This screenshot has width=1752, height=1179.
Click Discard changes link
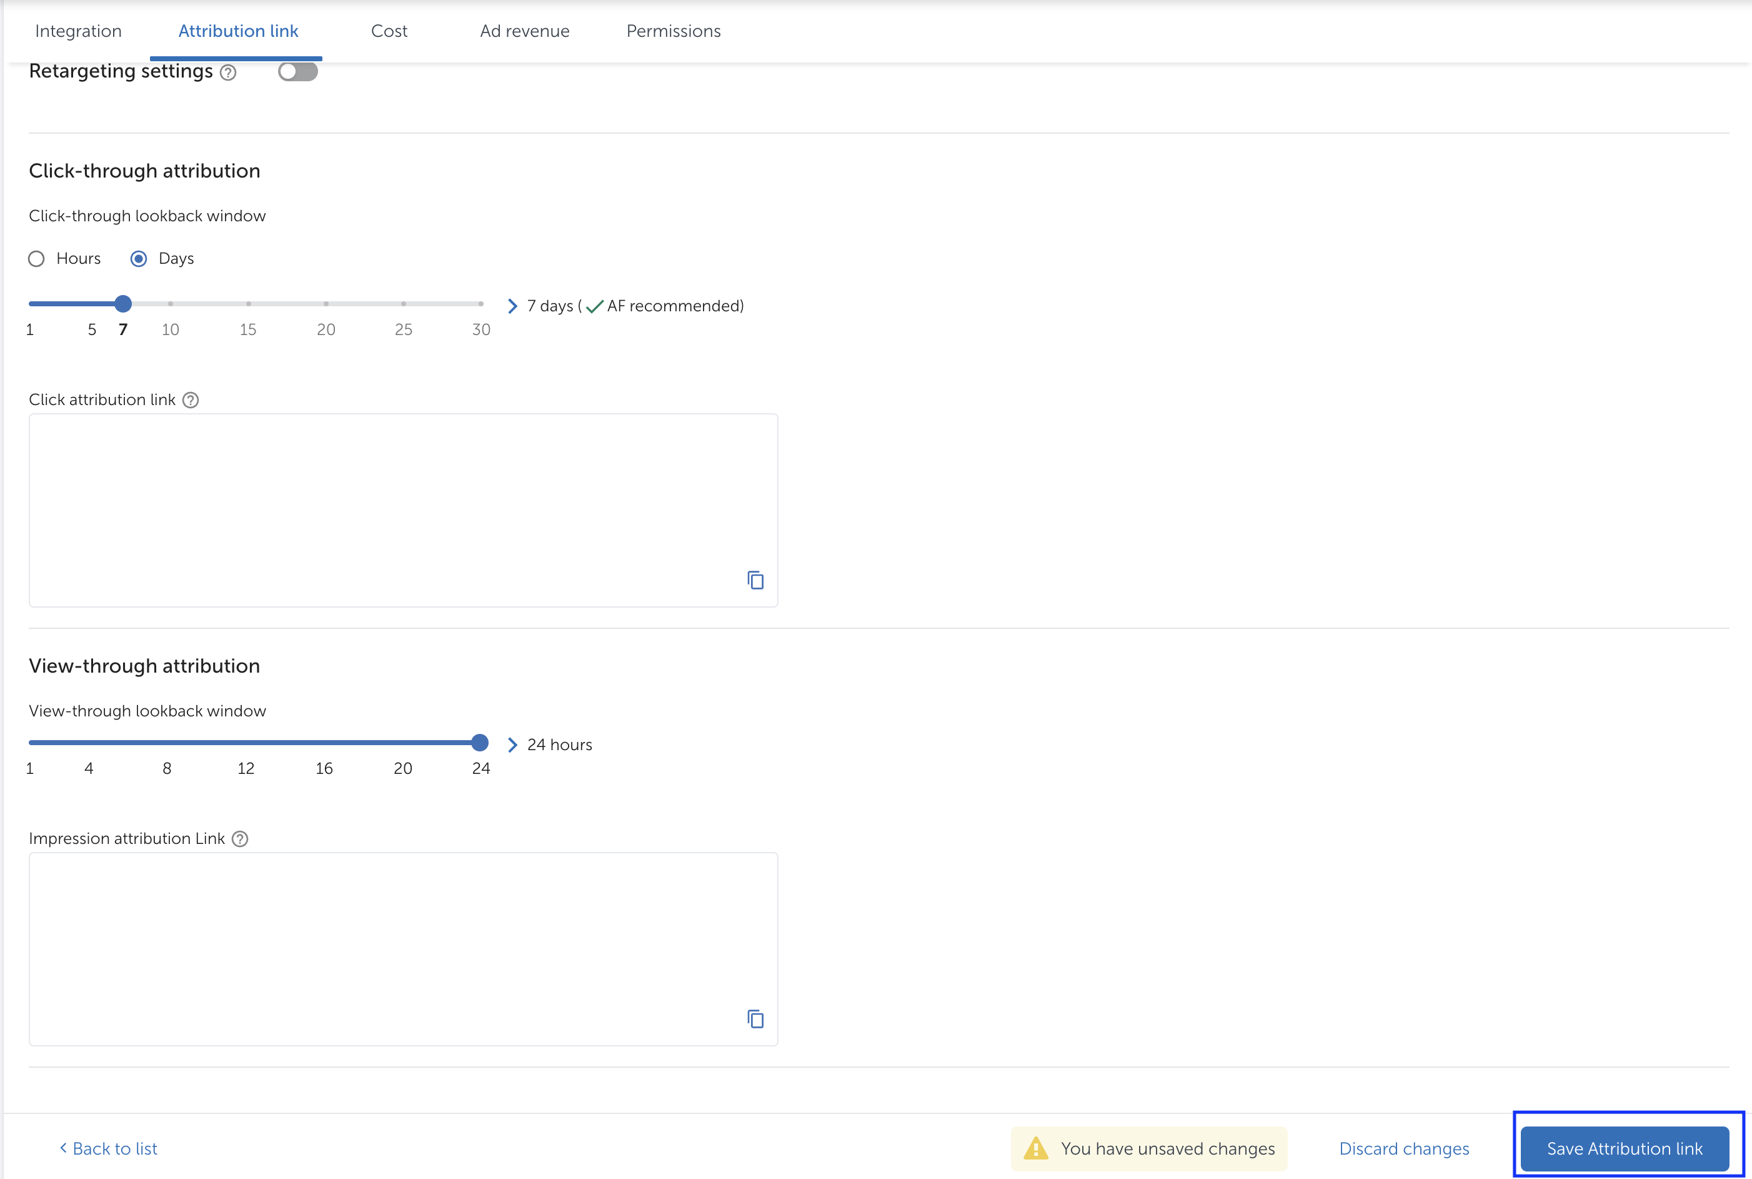[1404, 1149]
